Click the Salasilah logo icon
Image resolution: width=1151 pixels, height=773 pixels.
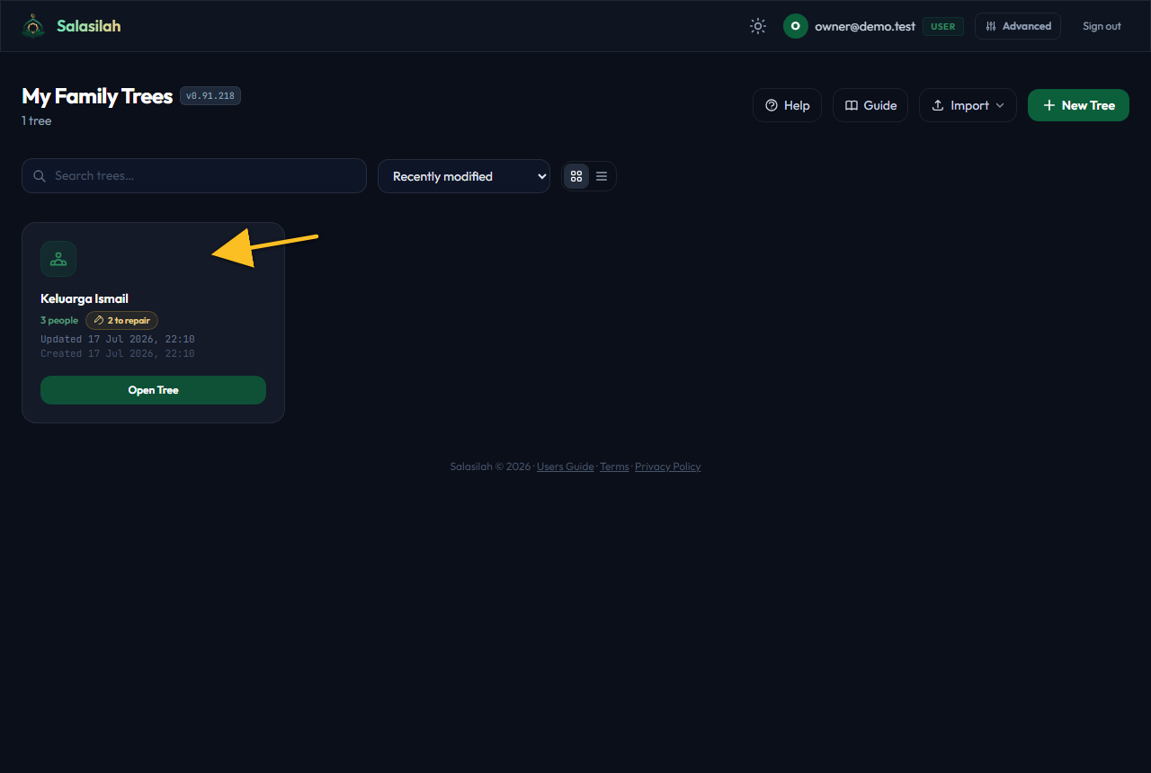coord(33,26)
